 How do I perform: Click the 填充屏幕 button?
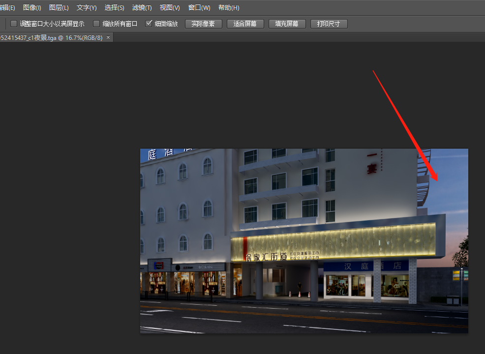tap(287, 24)
